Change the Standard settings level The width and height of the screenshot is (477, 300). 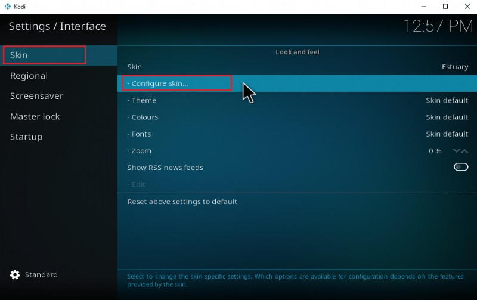41,274
